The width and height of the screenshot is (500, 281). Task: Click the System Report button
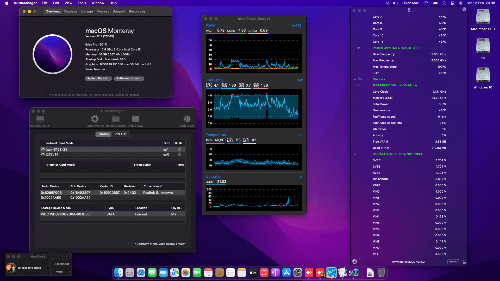point(98,78)
